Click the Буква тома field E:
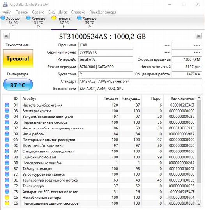Screen dimensions: 205x210 pyautogui.click(x=105, y=74)
